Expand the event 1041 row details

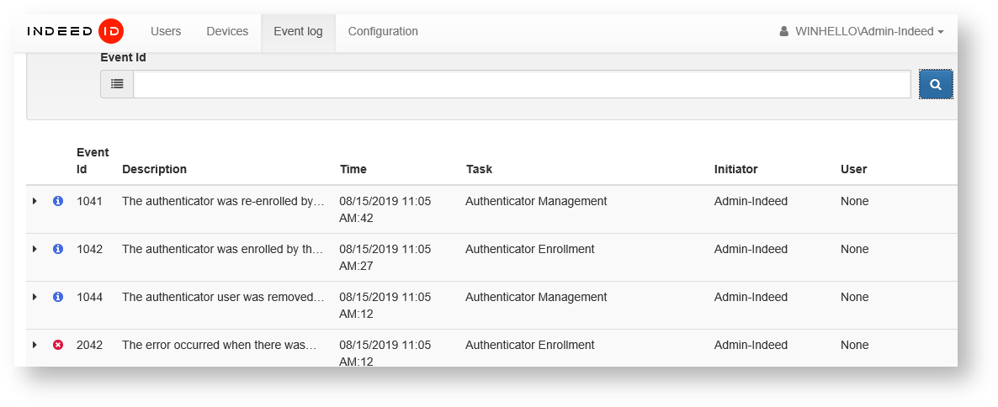pyautogui.click(x=35, y=202)
